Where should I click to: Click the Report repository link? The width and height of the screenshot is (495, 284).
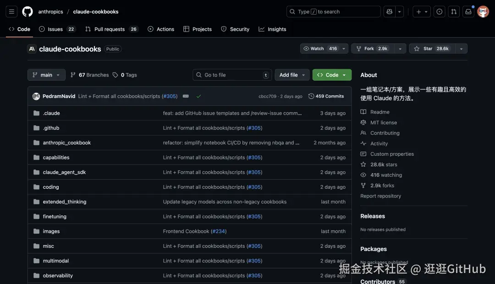[381, 196]
